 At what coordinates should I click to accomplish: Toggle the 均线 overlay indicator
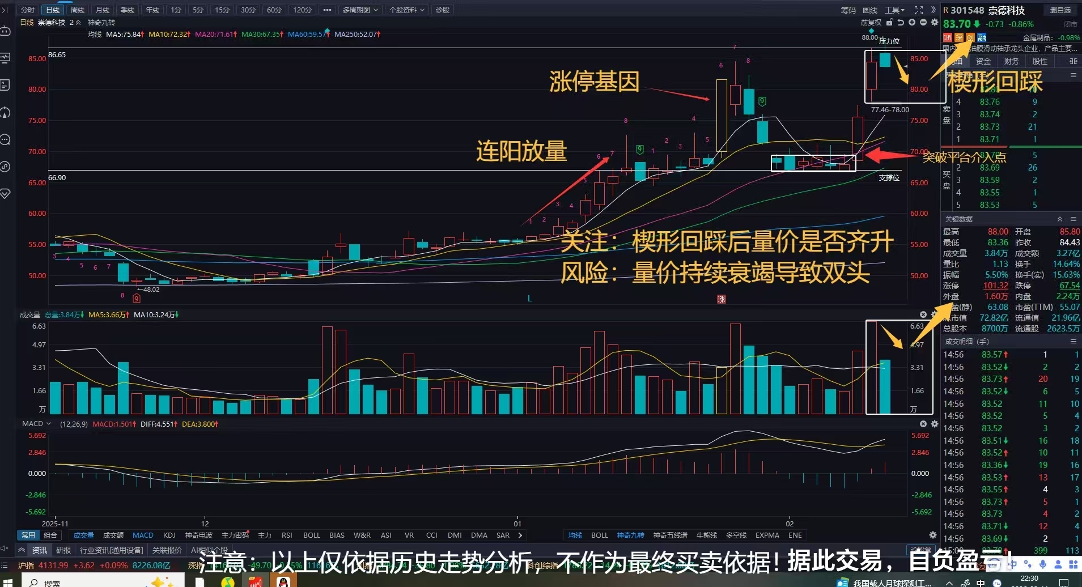575,535
